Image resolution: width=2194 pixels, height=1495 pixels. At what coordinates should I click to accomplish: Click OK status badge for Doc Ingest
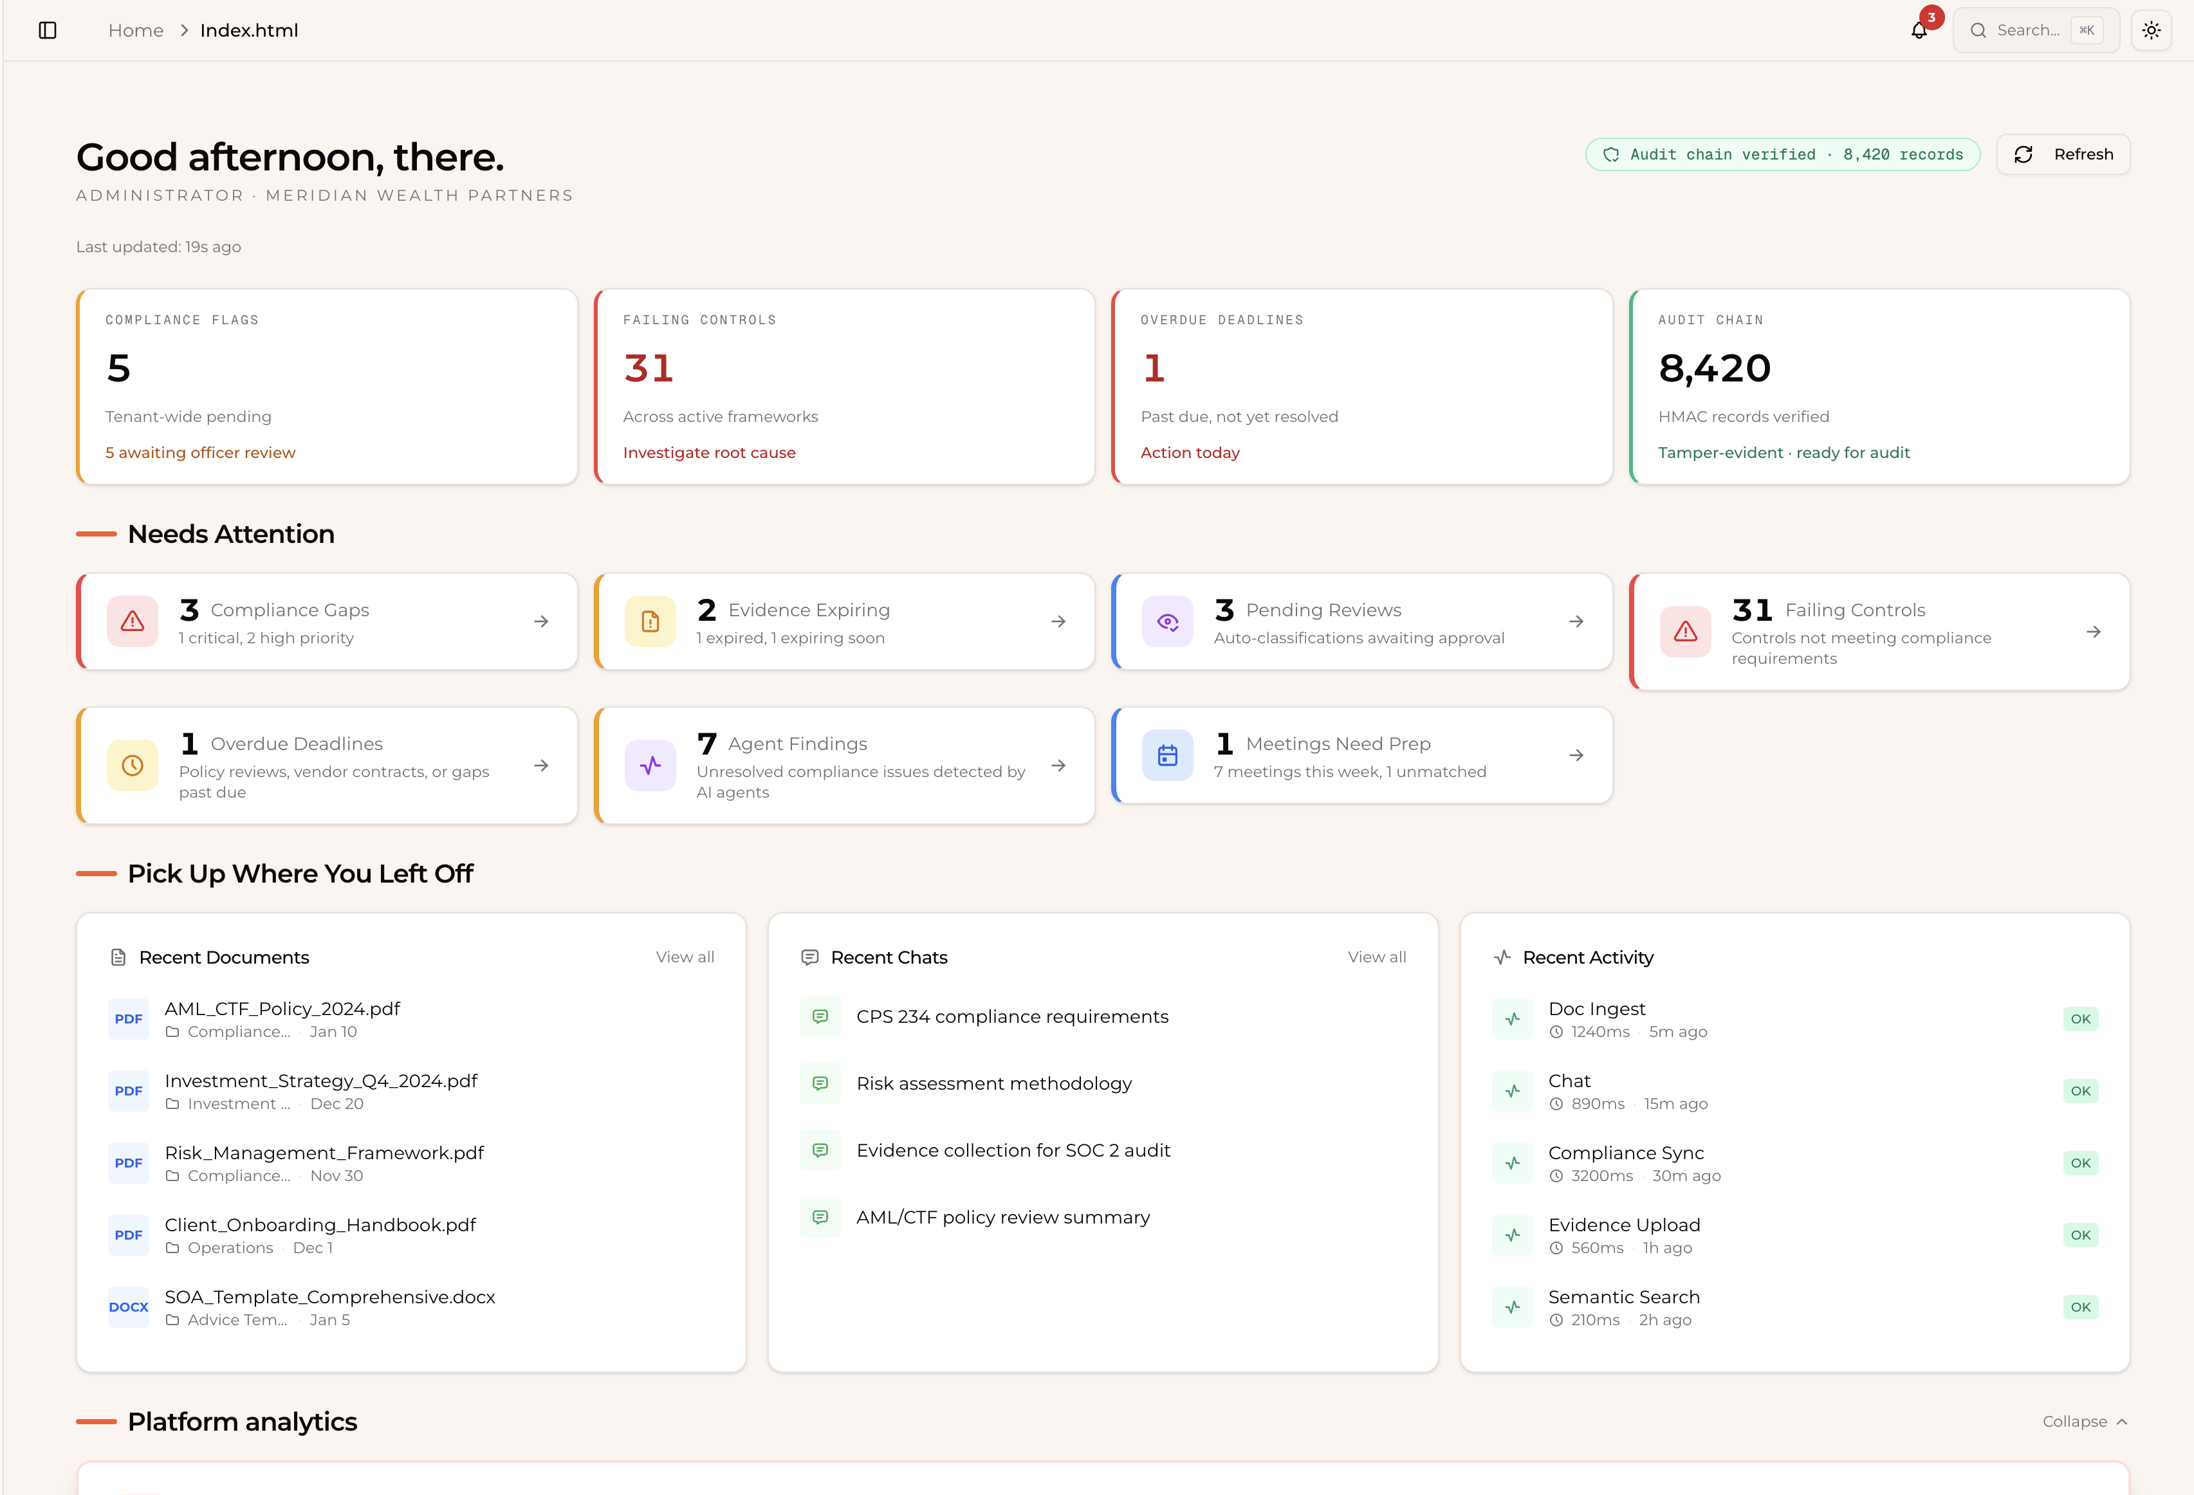(2079, 1020)
